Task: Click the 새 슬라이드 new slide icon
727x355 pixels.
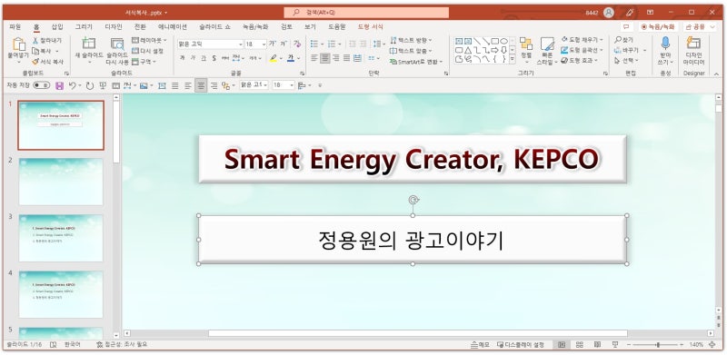Action: 88,44
